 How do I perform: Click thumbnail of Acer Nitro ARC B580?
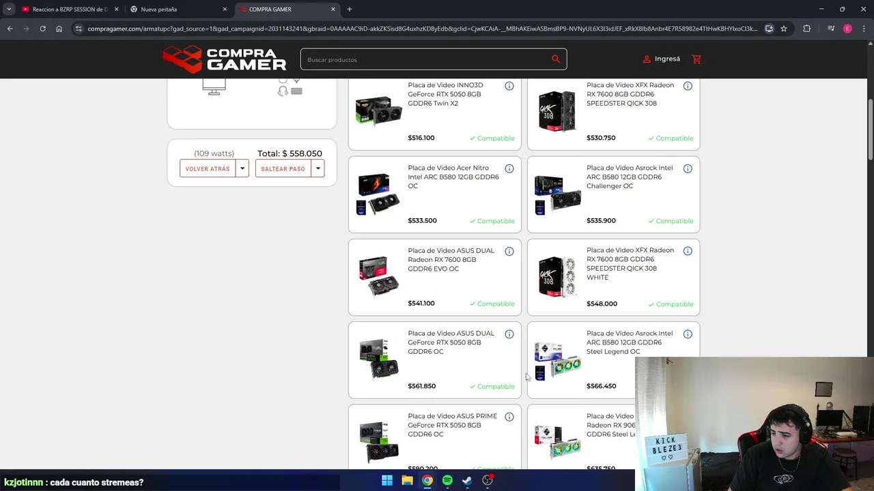pyautogui.click(x=378, y=194)
